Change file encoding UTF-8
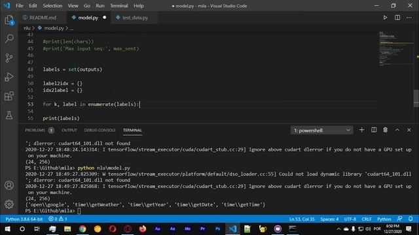This screenshot has width=419, height=235. point(350,219)
